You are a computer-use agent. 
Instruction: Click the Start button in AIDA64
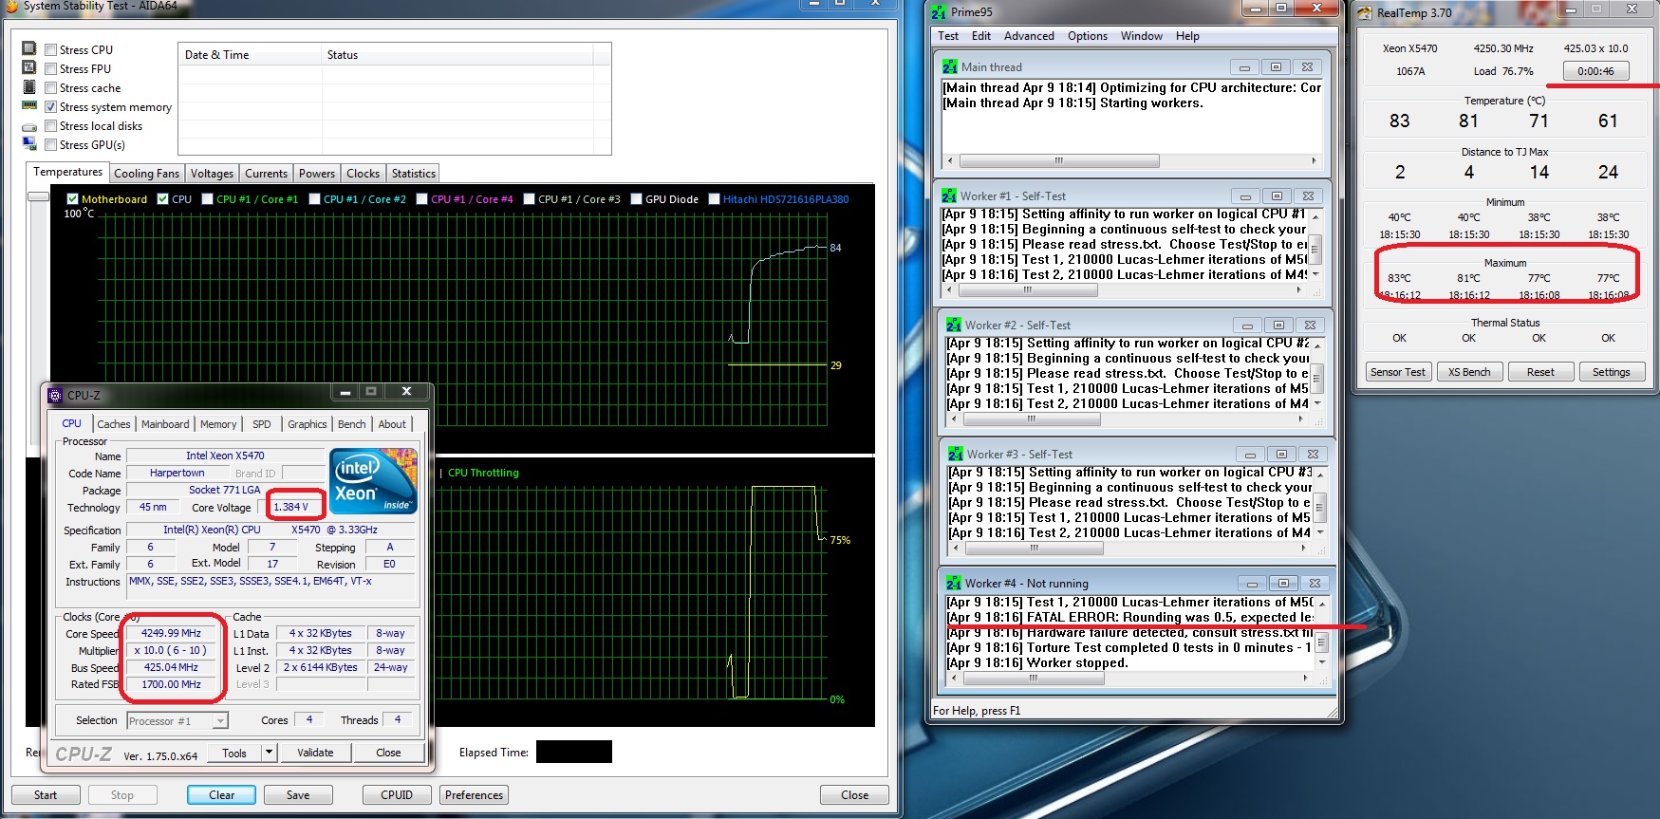point(46,795)
